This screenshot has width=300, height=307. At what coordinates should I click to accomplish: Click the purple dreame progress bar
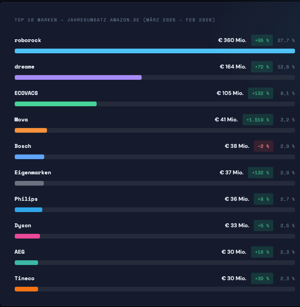point(78,77)
